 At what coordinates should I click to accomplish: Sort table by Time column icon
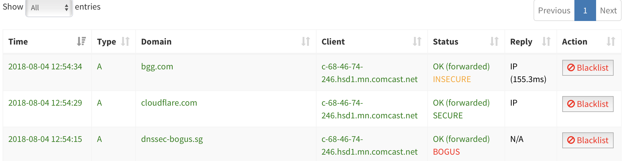pos(81,41)
